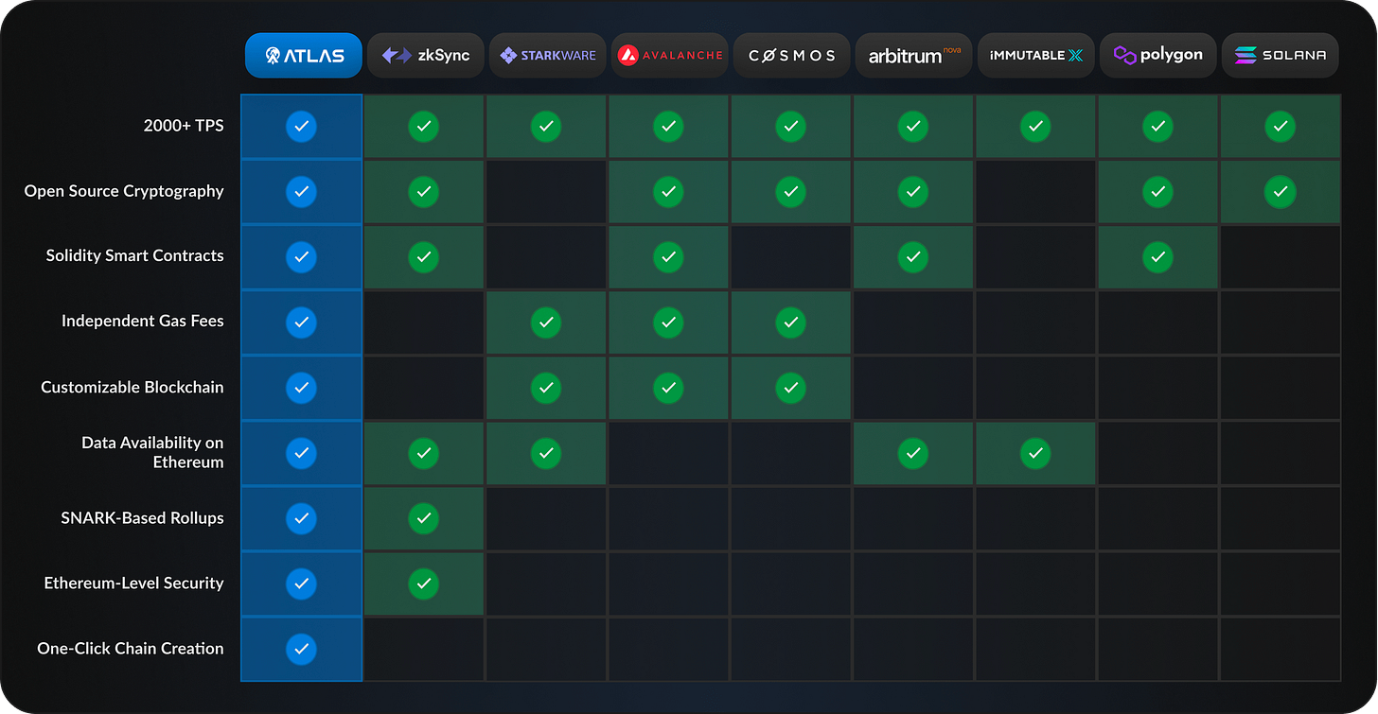Click Cosmos checkmark for Customizable Blockchain

coord(790,387)
